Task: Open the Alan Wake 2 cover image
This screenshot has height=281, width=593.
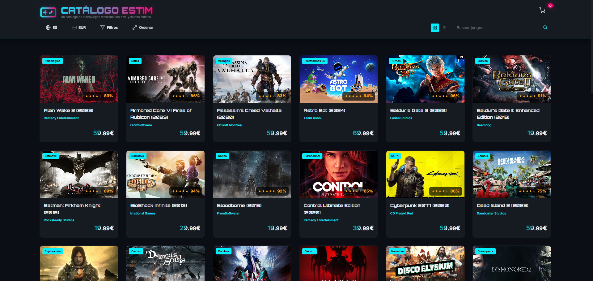Action: click(x=79, y=79)
